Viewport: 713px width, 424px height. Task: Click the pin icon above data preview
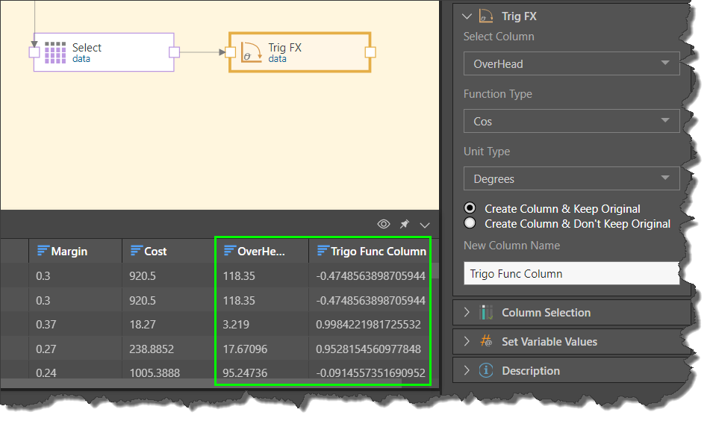(405, 225)
